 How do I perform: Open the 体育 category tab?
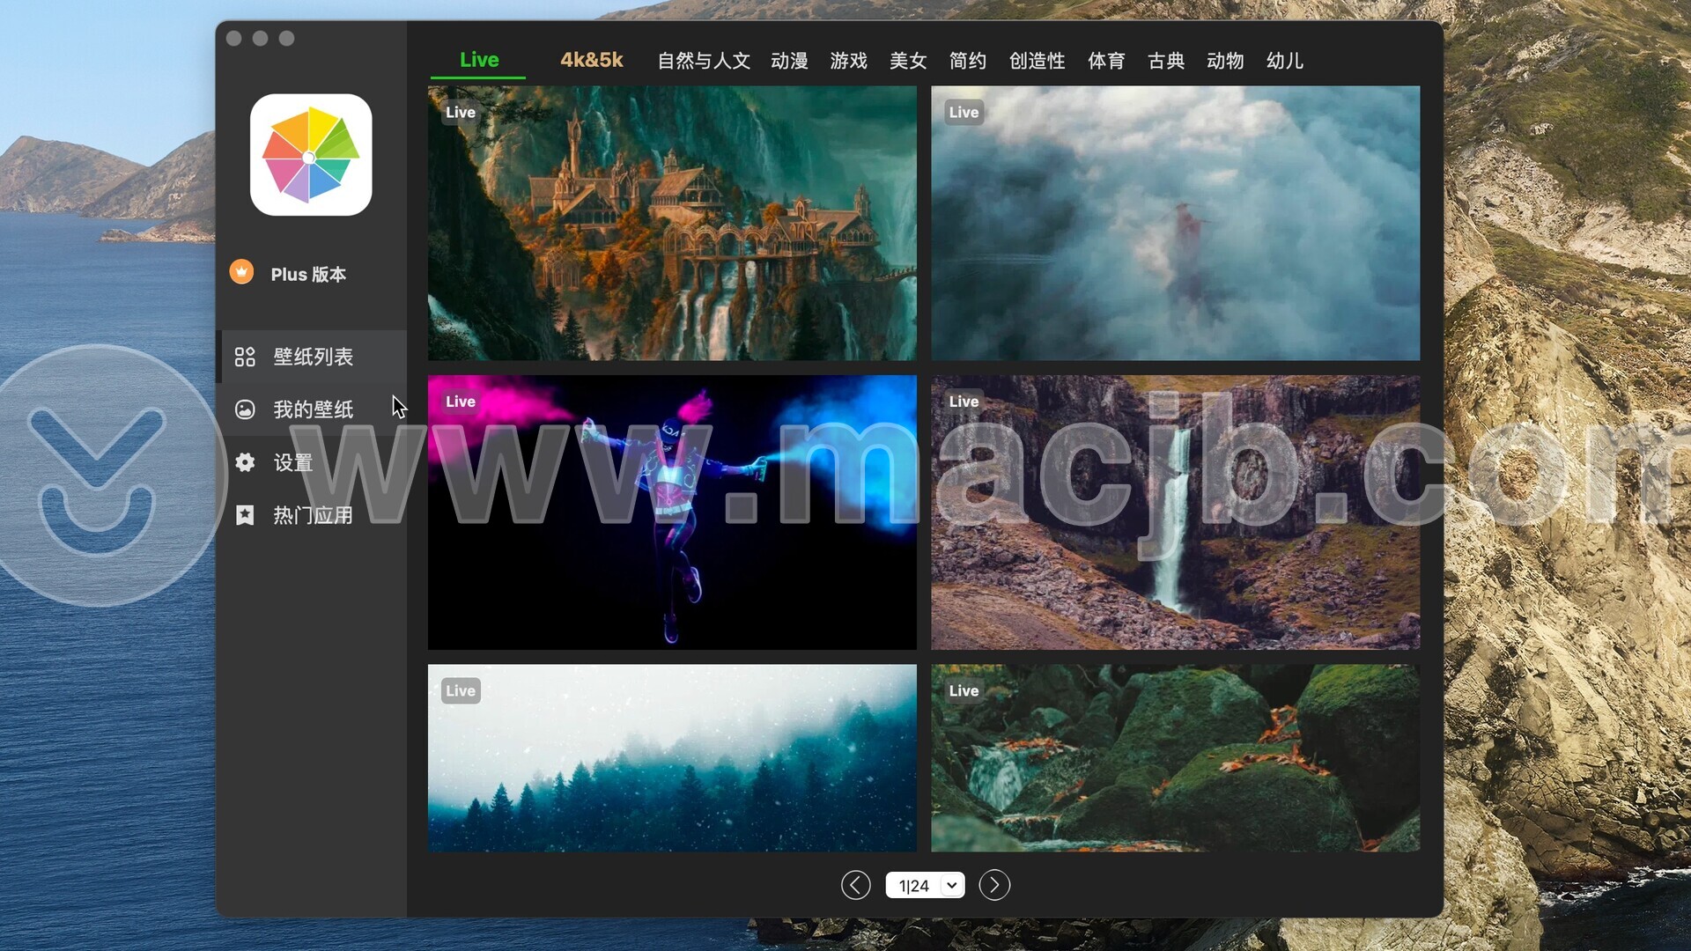tap(1106, 61)
